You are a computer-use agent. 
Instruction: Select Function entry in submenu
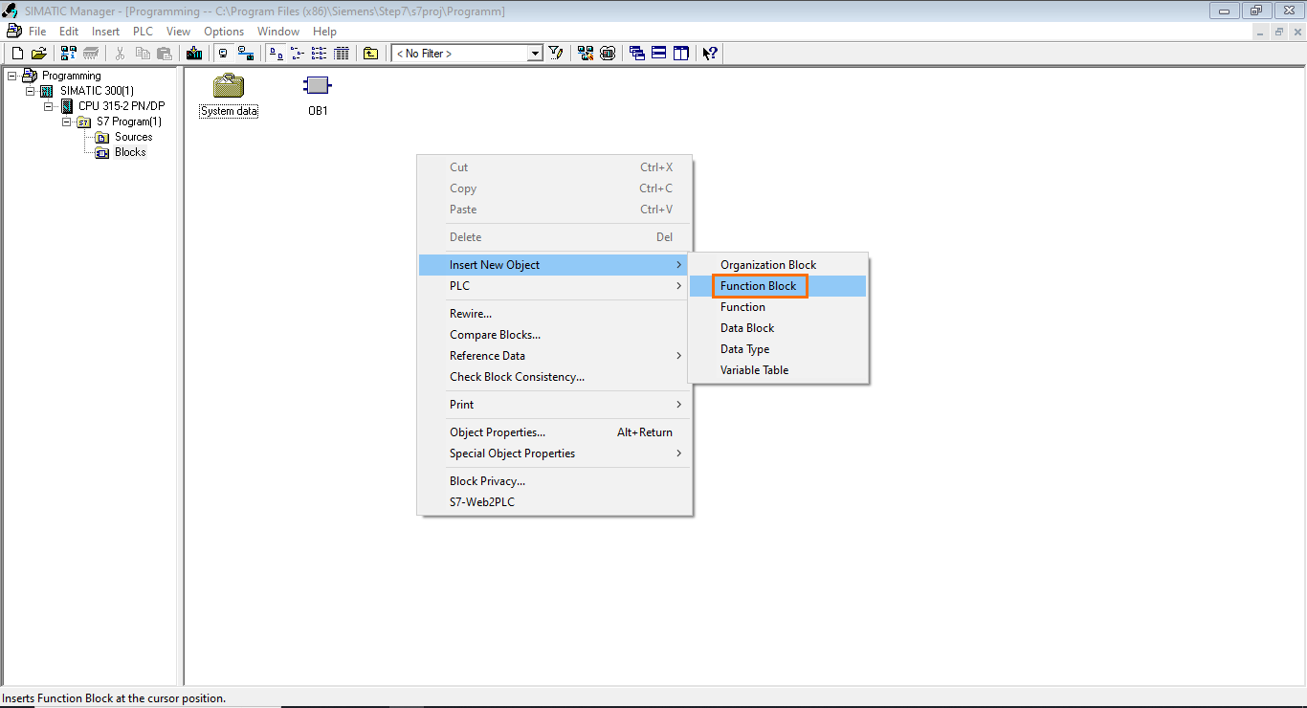pyautogui.click(x=778, y=307)
